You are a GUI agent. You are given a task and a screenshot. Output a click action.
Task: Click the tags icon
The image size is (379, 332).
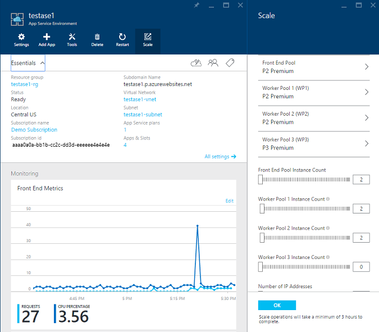click(230, 62)
